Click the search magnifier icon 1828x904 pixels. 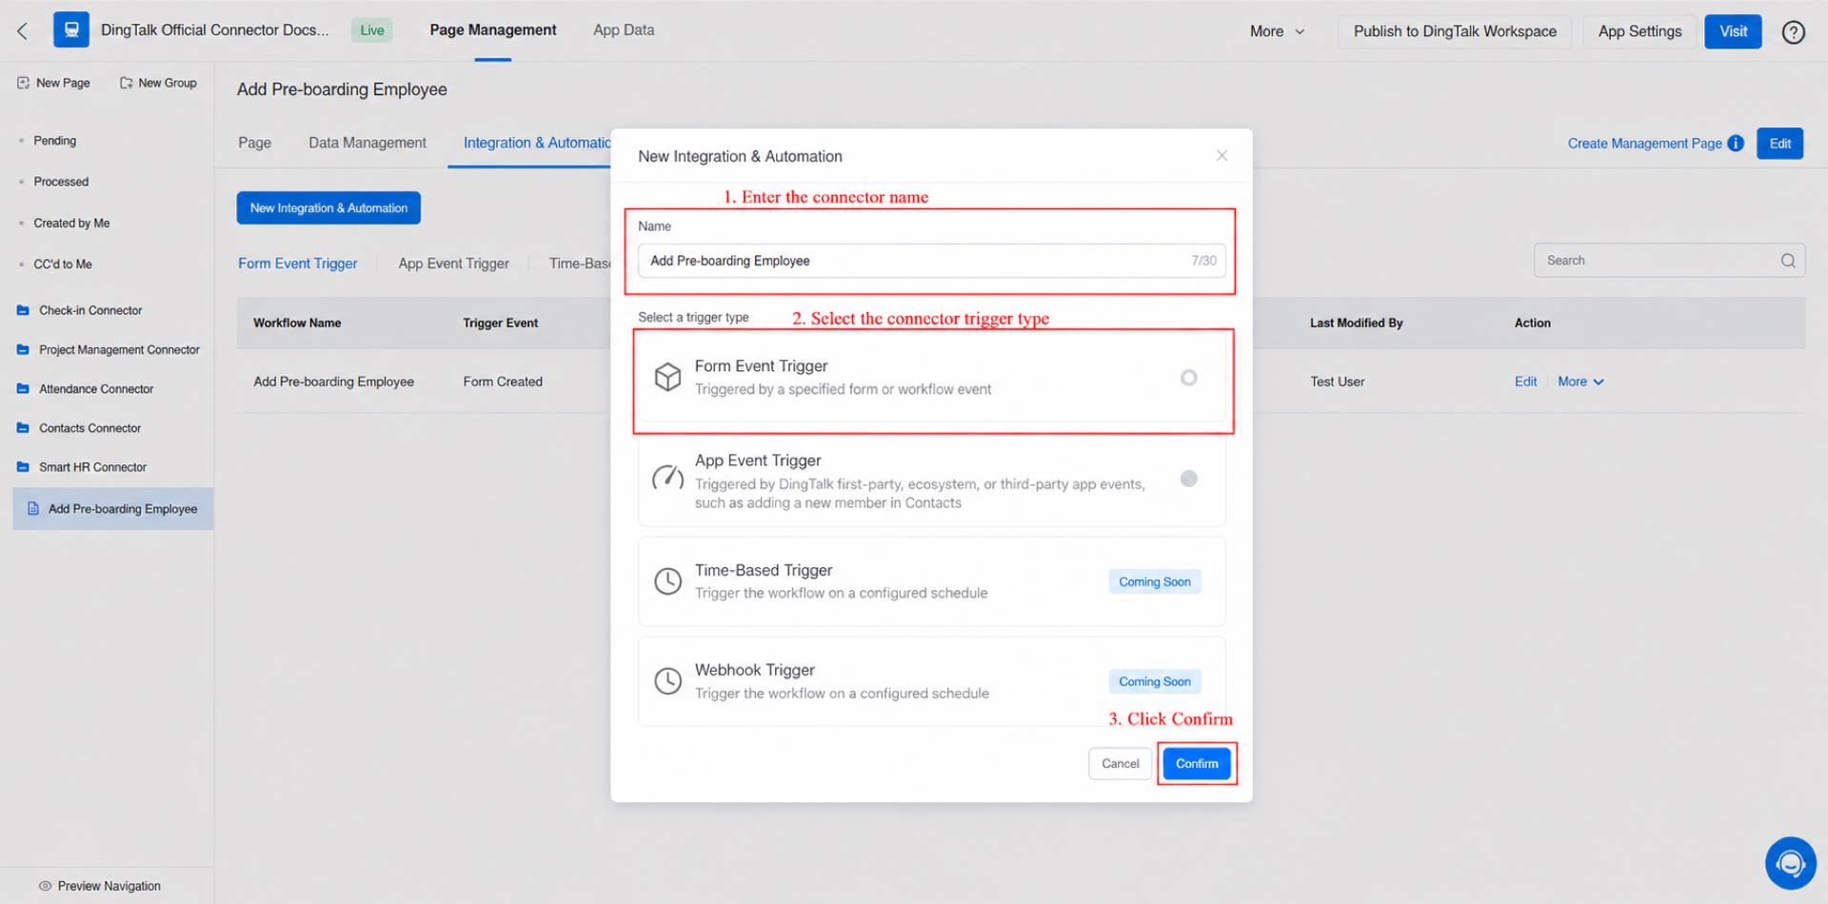pos(1787,261)
